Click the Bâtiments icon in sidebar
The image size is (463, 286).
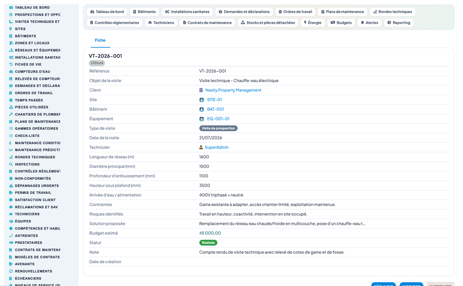coord(11,36)
